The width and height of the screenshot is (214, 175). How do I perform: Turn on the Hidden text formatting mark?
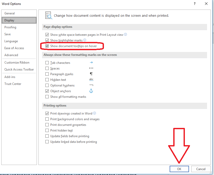pyautogui.click(x=47, y=80)
